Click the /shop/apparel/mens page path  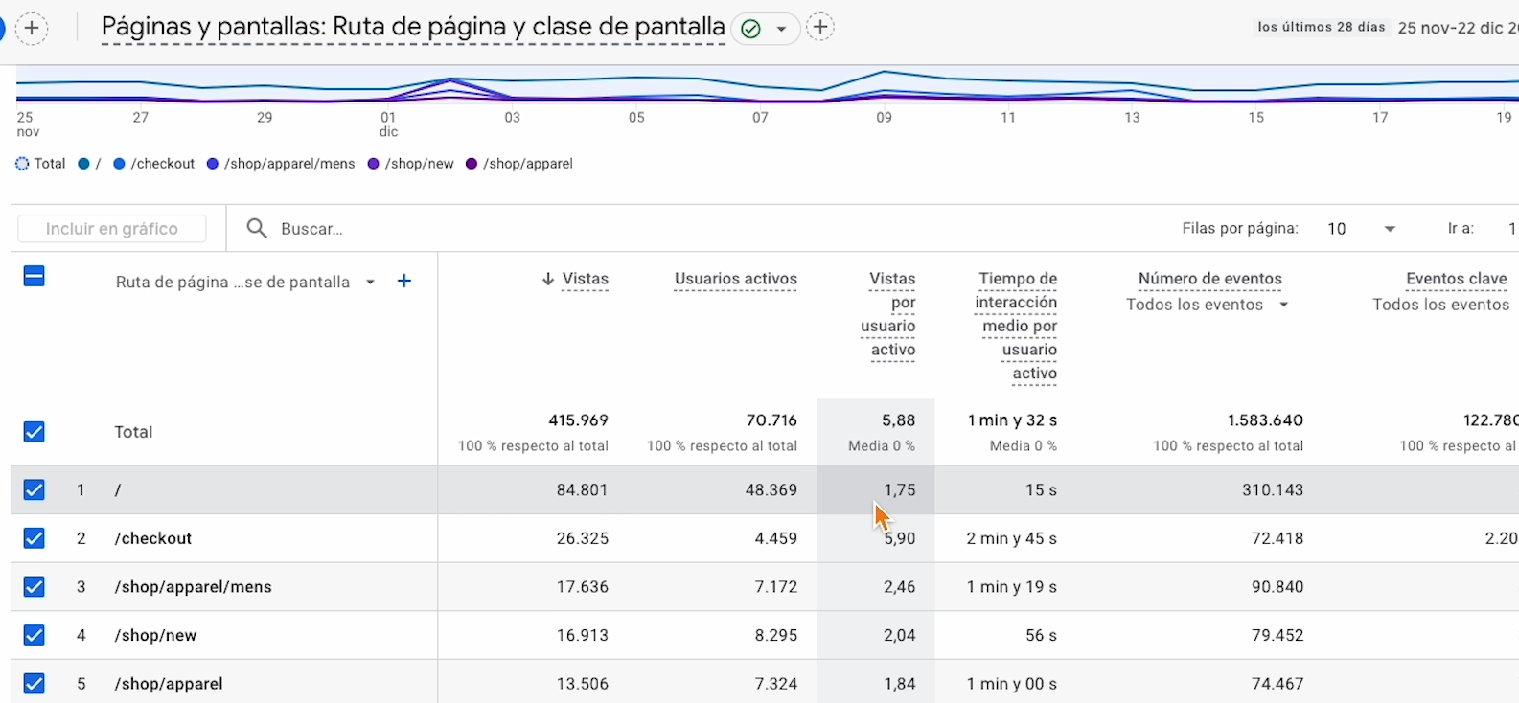(x=193, y=587)
